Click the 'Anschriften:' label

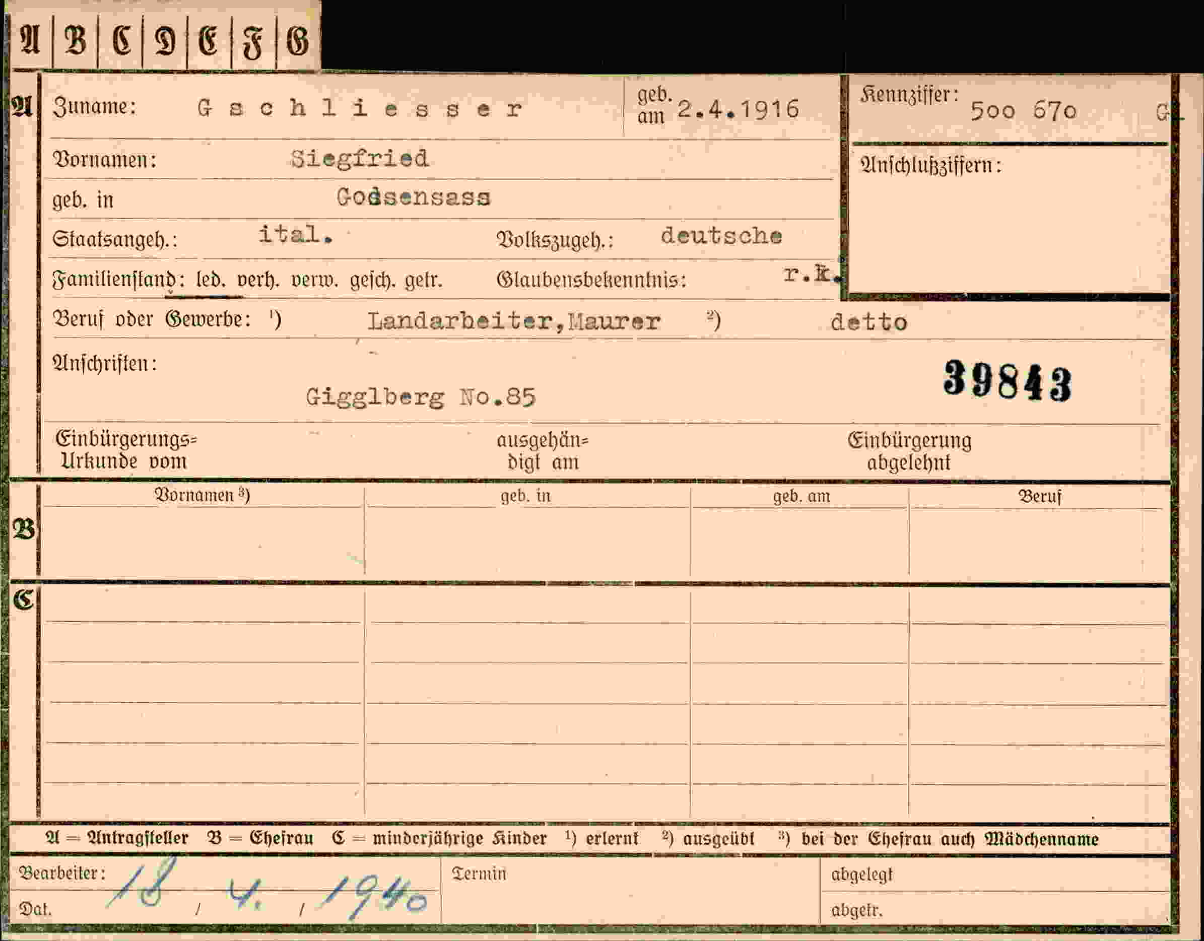point(104,364)
